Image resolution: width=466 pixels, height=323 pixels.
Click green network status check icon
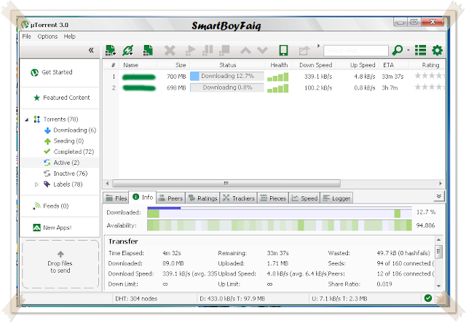click(428, 298)
